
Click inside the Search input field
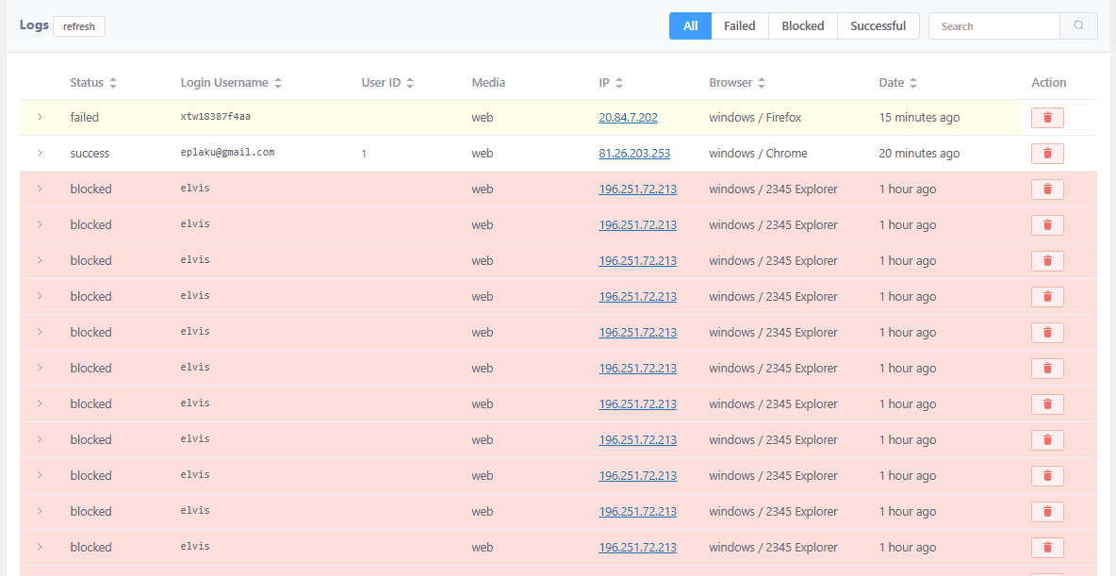990,25
